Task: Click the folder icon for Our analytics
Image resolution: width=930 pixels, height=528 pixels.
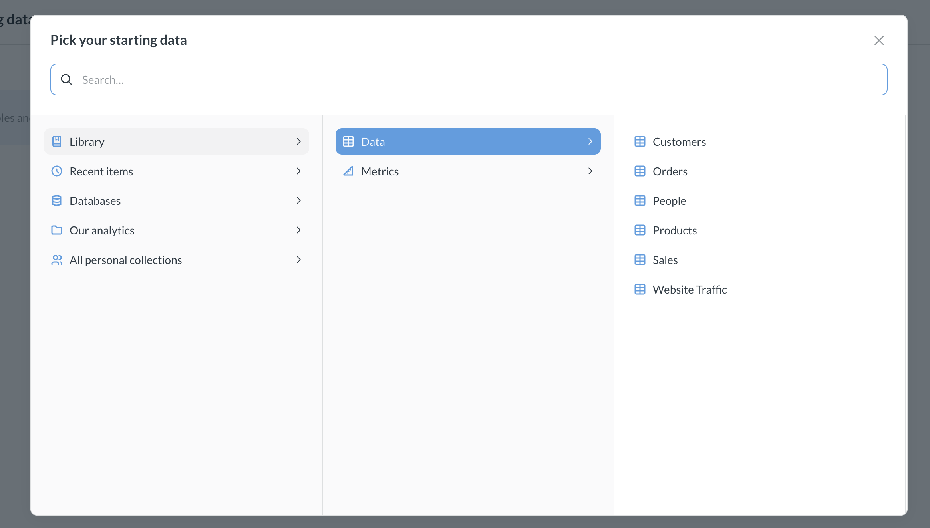Action: [x=57, y=230]
